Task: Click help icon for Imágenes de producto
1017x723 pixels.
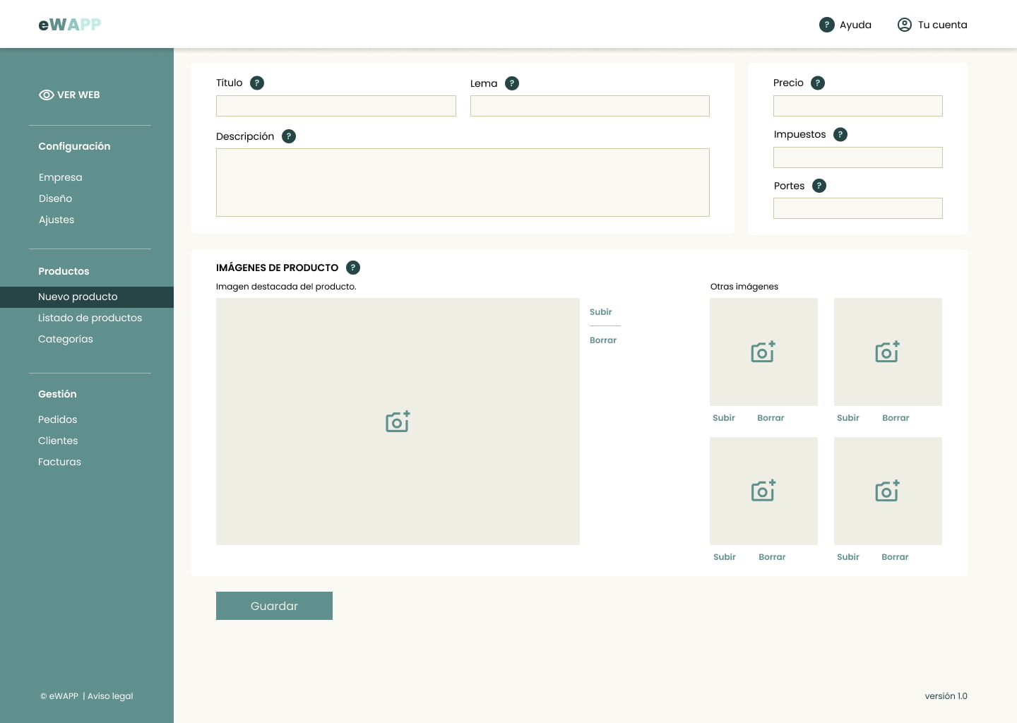Action: (x=353, y=268)
